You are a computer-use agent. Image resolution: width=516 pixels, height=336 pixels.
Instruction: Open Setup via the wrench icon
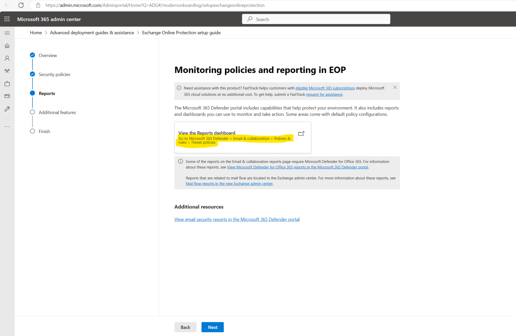tap(7, 109)
